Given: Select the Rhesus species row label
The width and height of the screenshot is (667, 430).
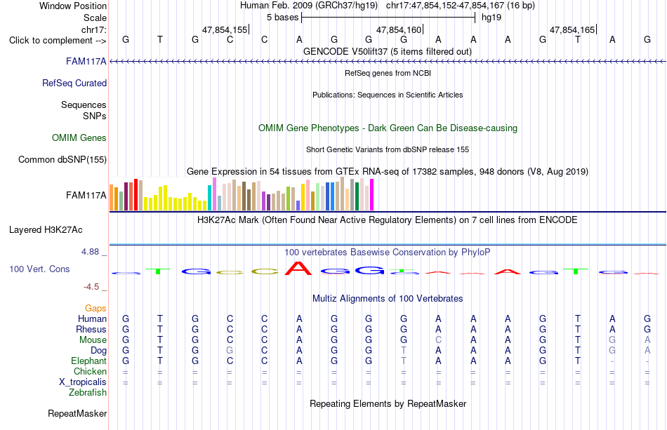Looking at the screenshot, I should pyautogui.click(x=91, y=329).
